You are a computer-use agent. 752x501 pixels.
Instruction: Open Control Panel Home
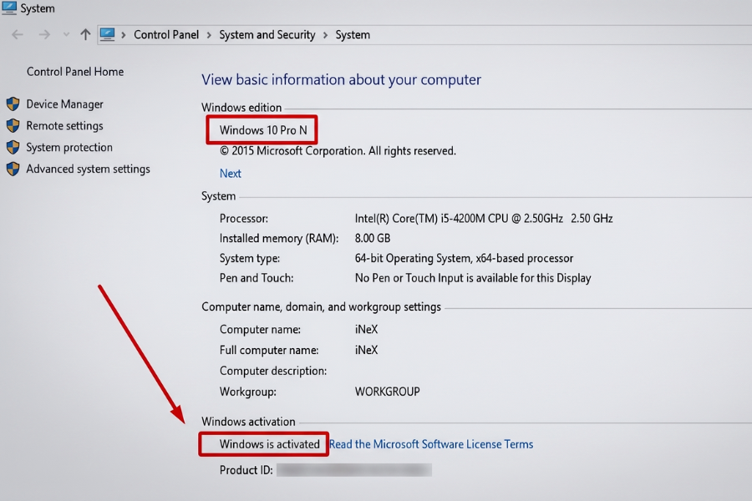pos(75,72)
